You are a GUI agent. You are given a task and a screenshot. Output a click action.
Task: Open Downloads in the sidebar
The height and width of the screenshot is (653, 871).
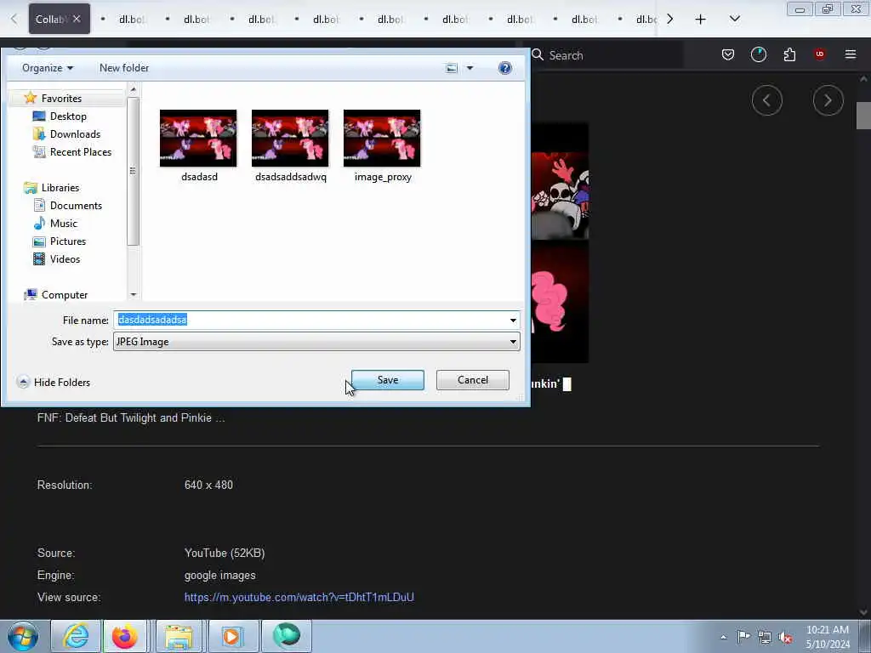[75, 133]
